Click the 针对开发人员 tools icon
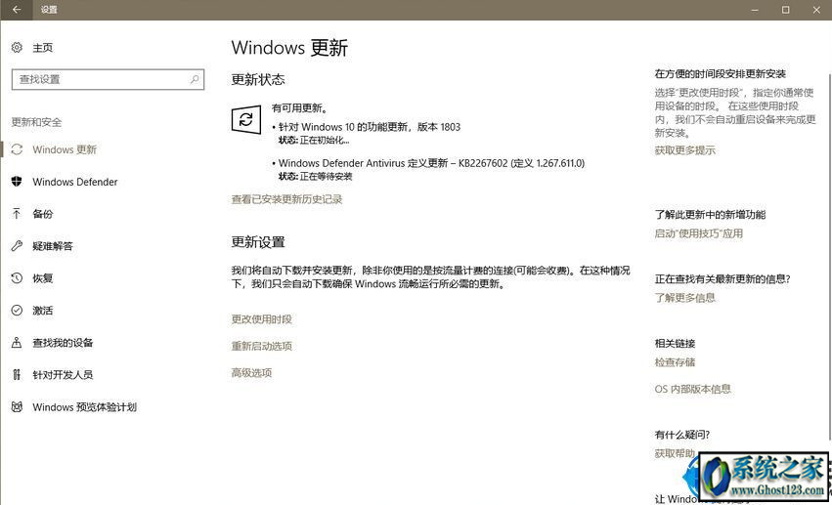 17,375
